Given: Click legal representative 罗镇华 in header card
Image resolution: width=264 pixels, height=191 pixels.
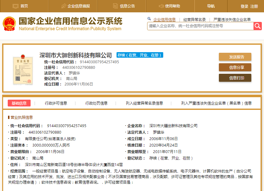Looking at the screenshot, I should pos(74,73).
